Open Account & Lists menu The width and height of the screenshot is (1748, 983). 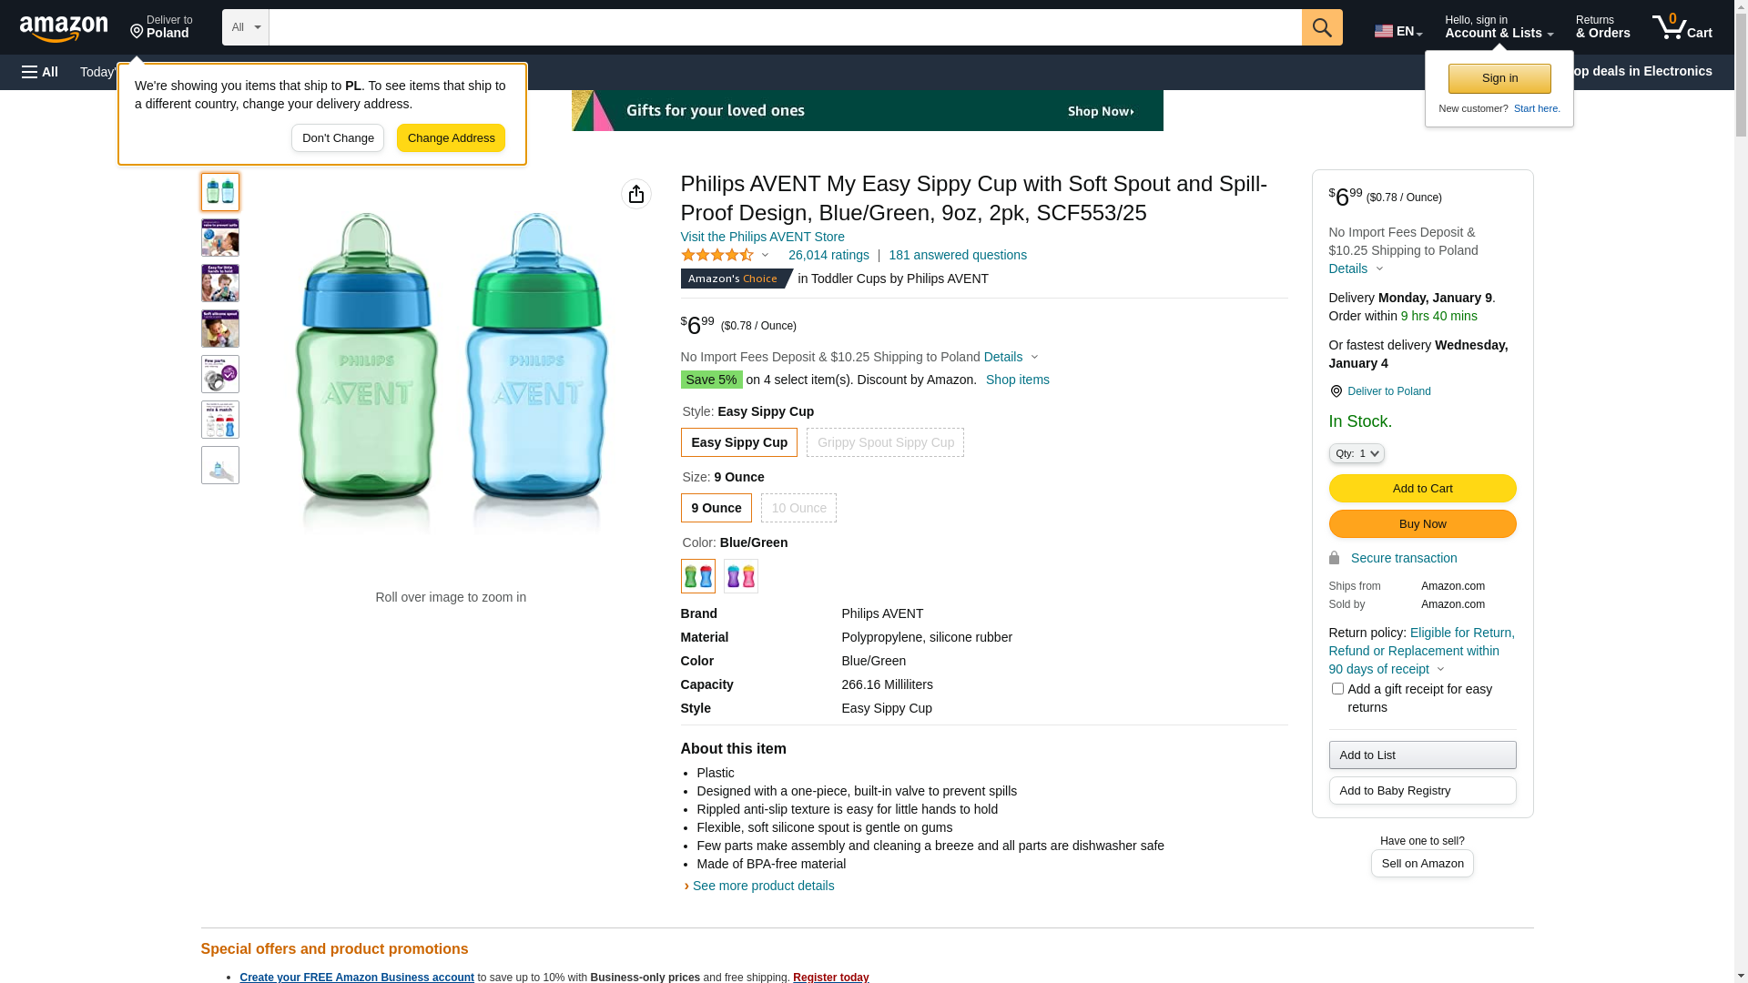(1499, 27)
